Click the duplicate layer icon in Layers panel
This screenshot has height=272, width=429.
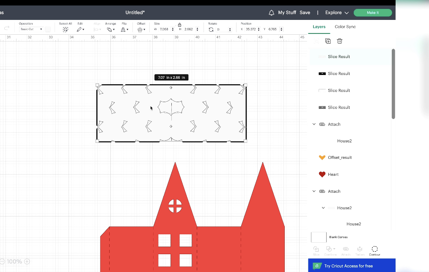click(328, 41)
